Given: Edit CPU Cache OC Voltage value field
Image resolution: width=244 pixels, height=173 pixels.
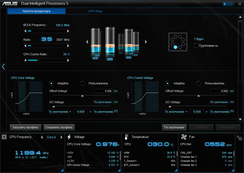Looking at the screenshot, I should point(219,102).
